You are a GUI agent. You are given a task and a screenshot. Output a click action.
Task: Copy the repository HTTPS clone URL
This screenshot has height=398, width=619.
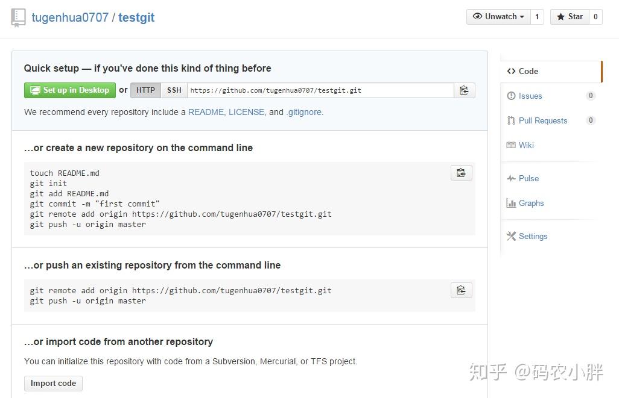point(464,90)
